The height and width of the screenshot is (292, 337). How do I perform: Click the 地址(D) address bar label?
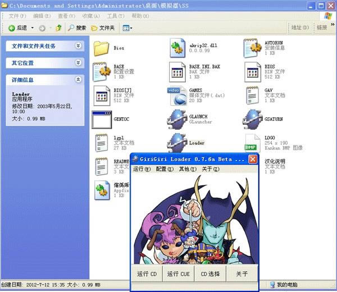click(300, 28)
